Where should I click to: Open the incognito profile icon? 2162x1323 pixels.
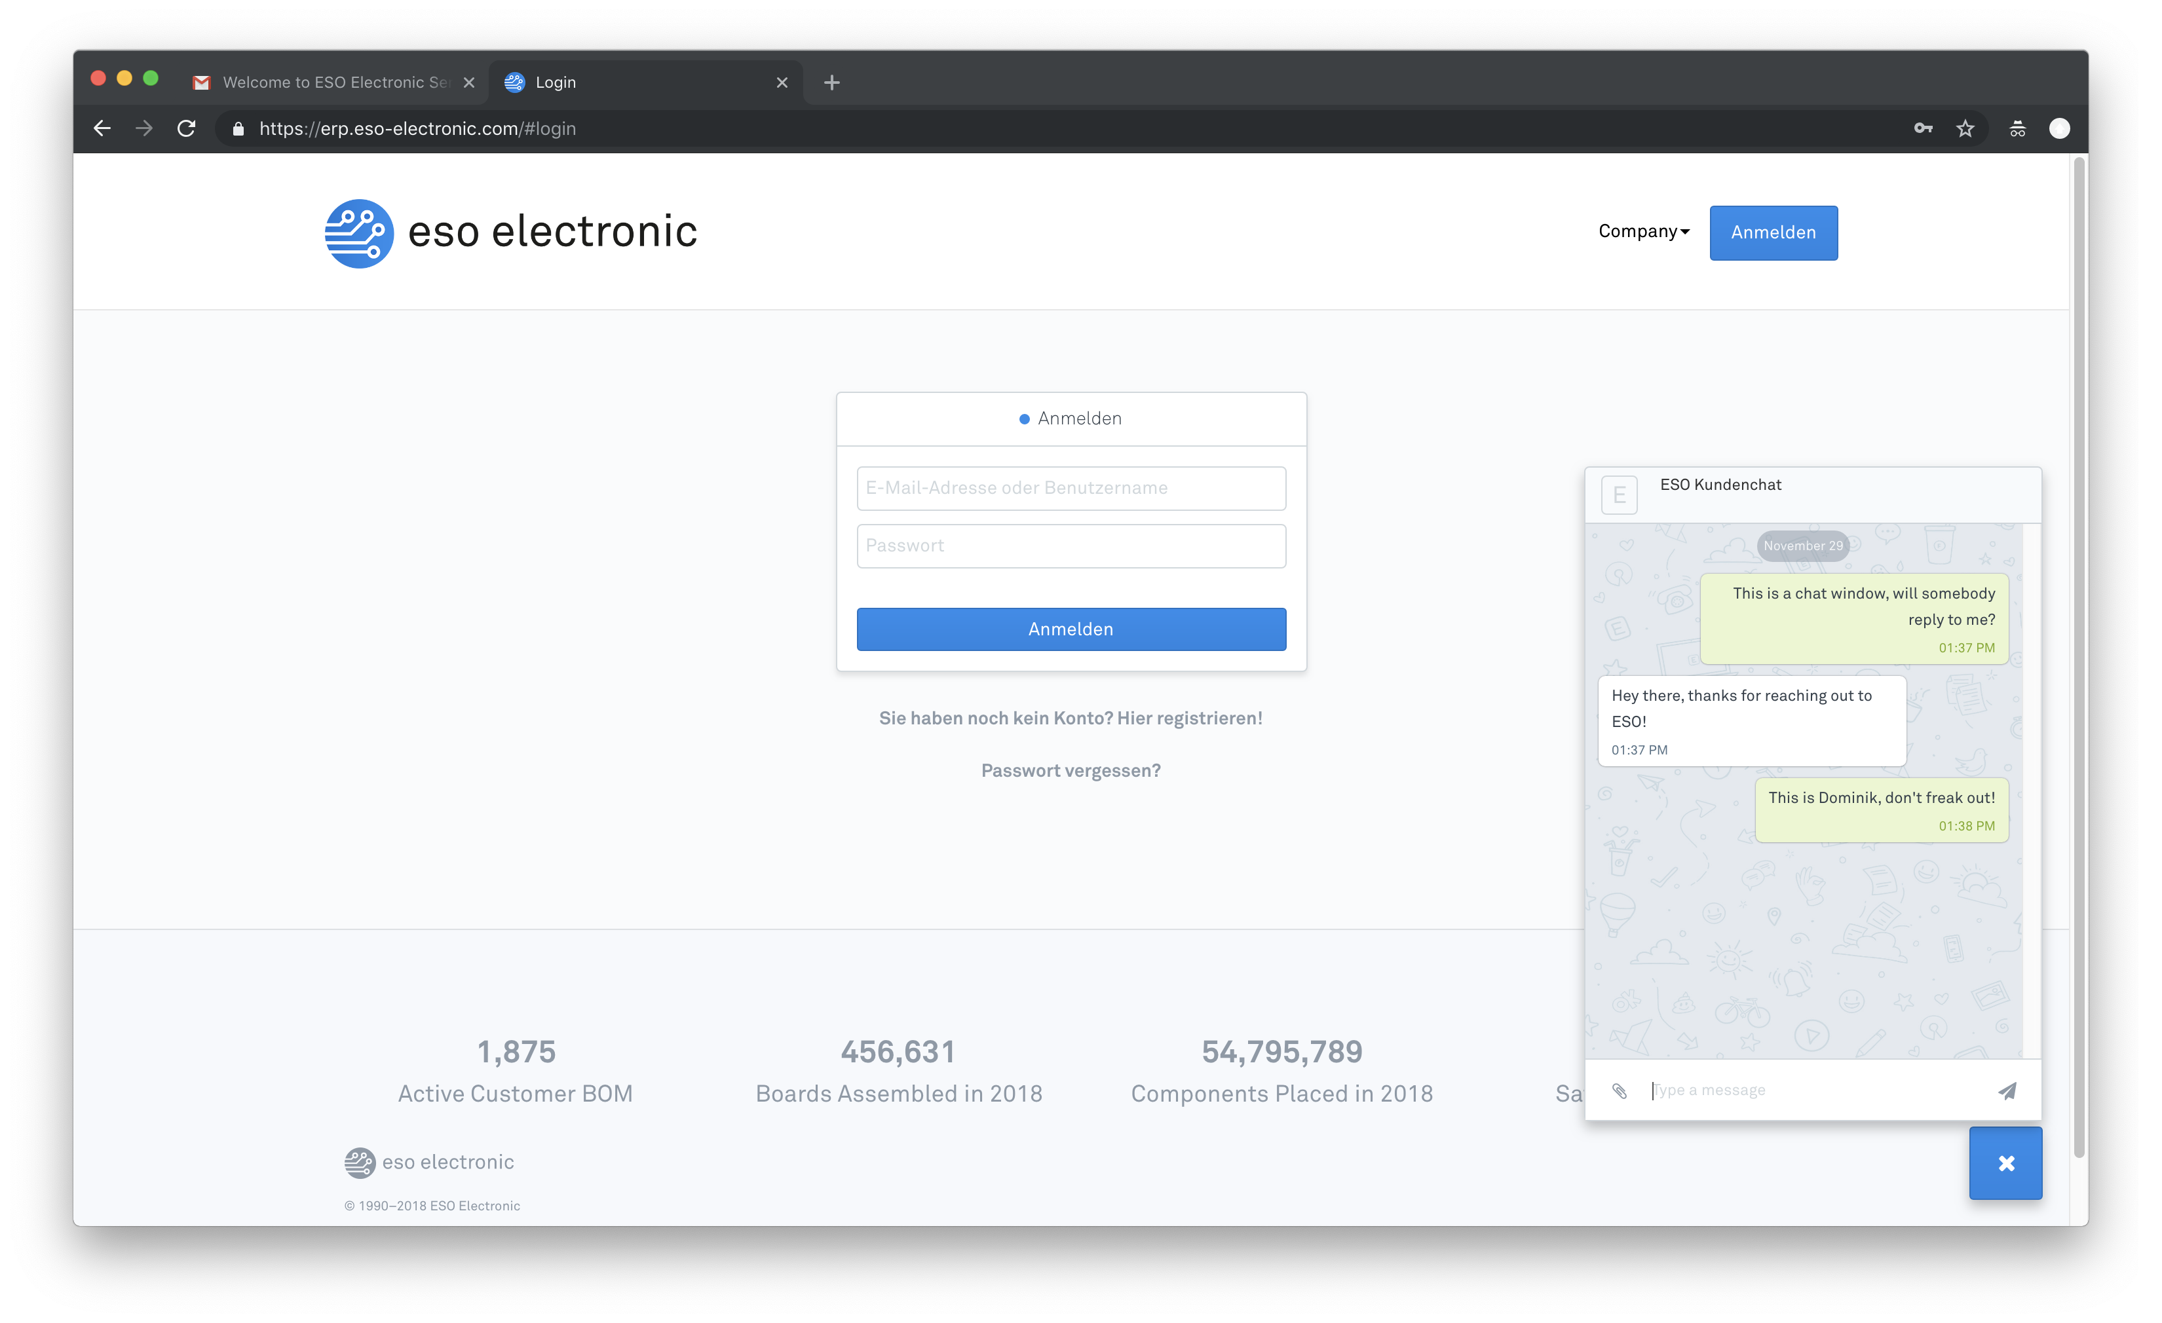(x=2017, y=129)
